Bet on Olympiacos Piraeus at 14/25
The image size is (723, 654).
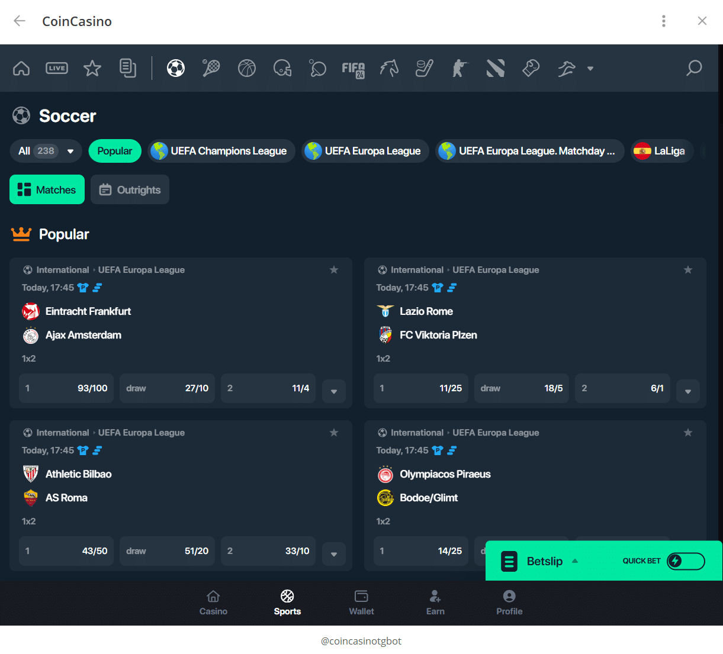click(421, 551)
